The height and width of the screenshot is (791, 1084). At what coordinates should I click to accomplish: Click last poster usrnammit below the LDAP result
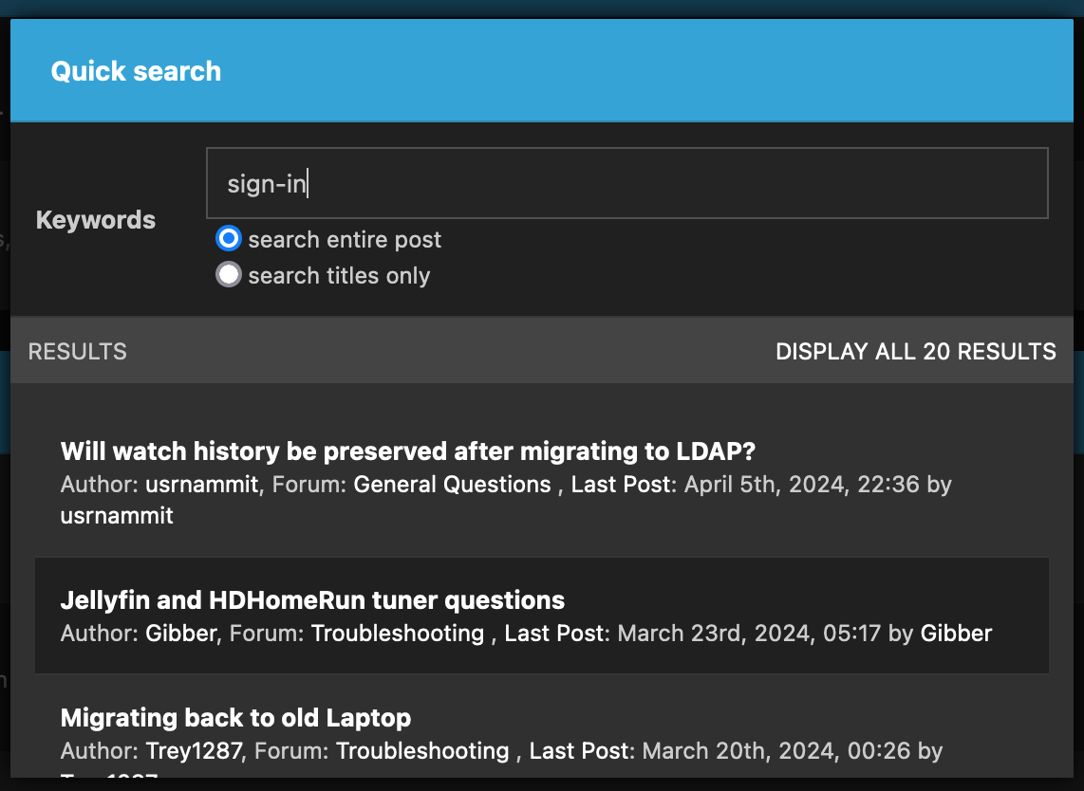click(117, 516)
